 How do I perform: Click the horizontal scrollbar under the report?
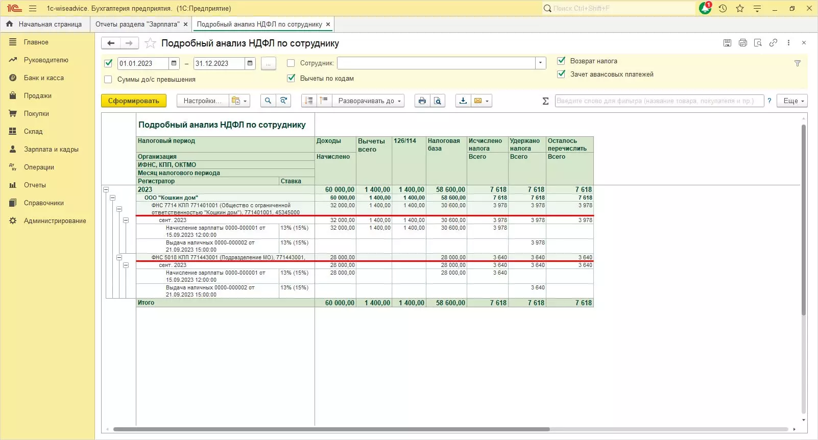pos(332,429)
